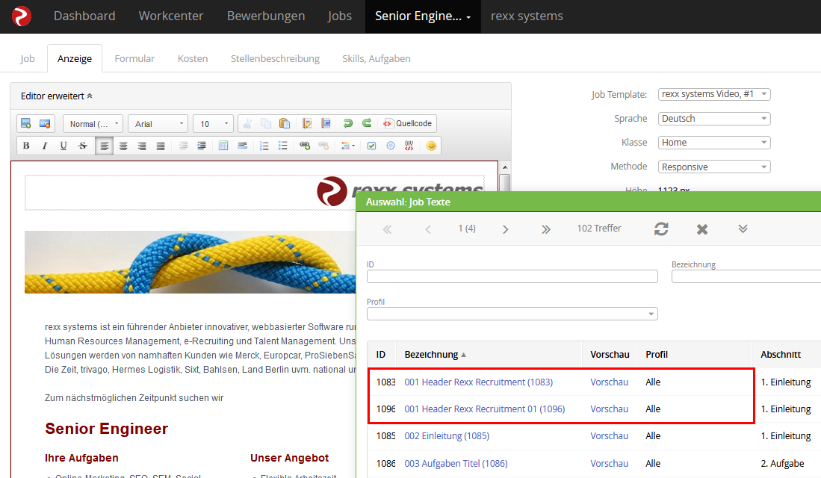Open the Dashboard menu item

84,16
